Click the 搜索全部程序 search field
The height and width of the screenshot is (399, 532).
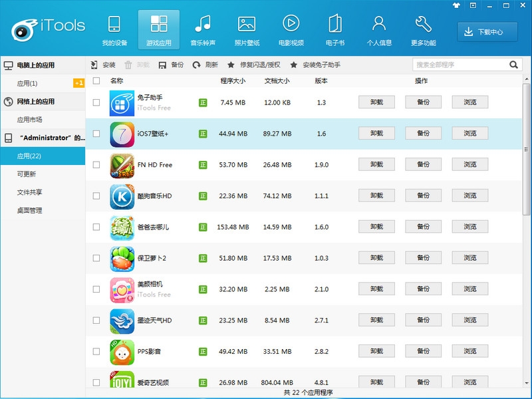point(460,65)
